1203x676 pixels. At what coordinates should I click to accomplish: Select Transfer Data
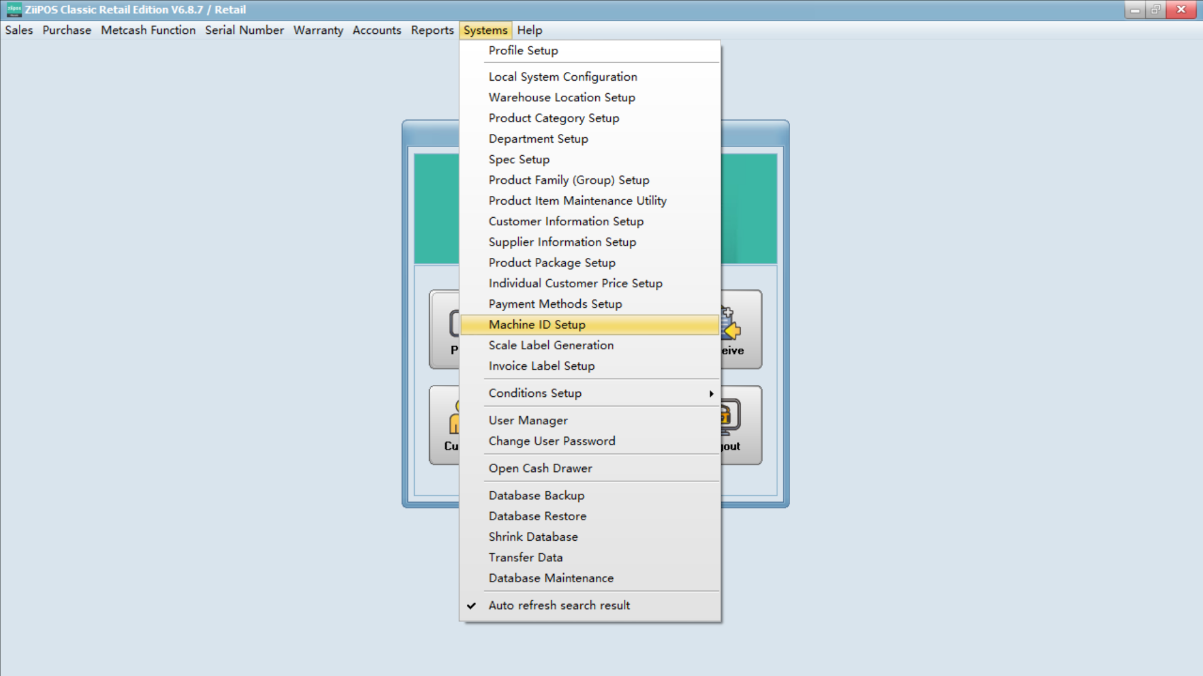pyautogui.click(x=526, y=557)
